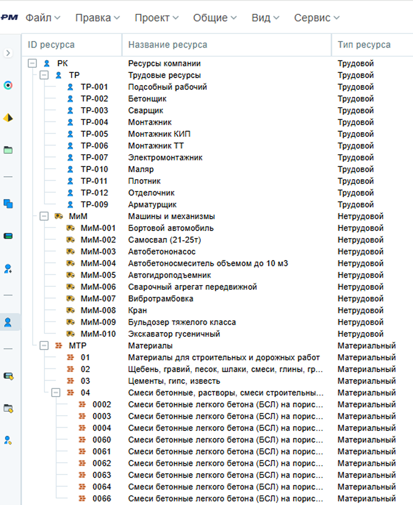Image resolution: width=413 pixels, height=505 pixels.
Task: Click the highlighted blue person sidebar icon
Action: 8,322
